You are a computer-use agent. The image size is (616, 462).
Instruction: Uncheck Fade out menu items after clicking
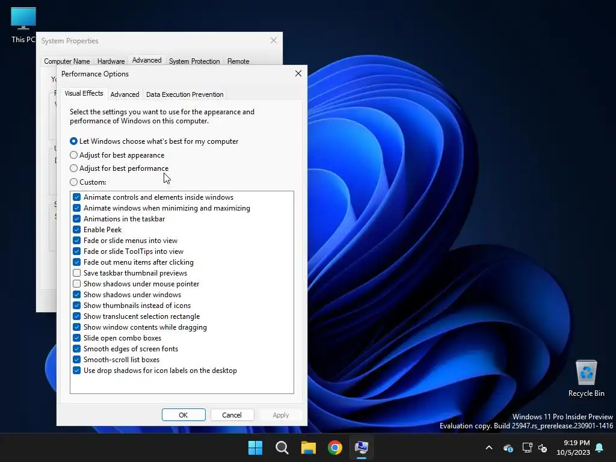point(76,262)
